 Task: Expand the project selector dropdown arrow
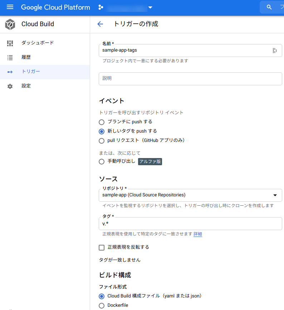click(x=150, y=8)
